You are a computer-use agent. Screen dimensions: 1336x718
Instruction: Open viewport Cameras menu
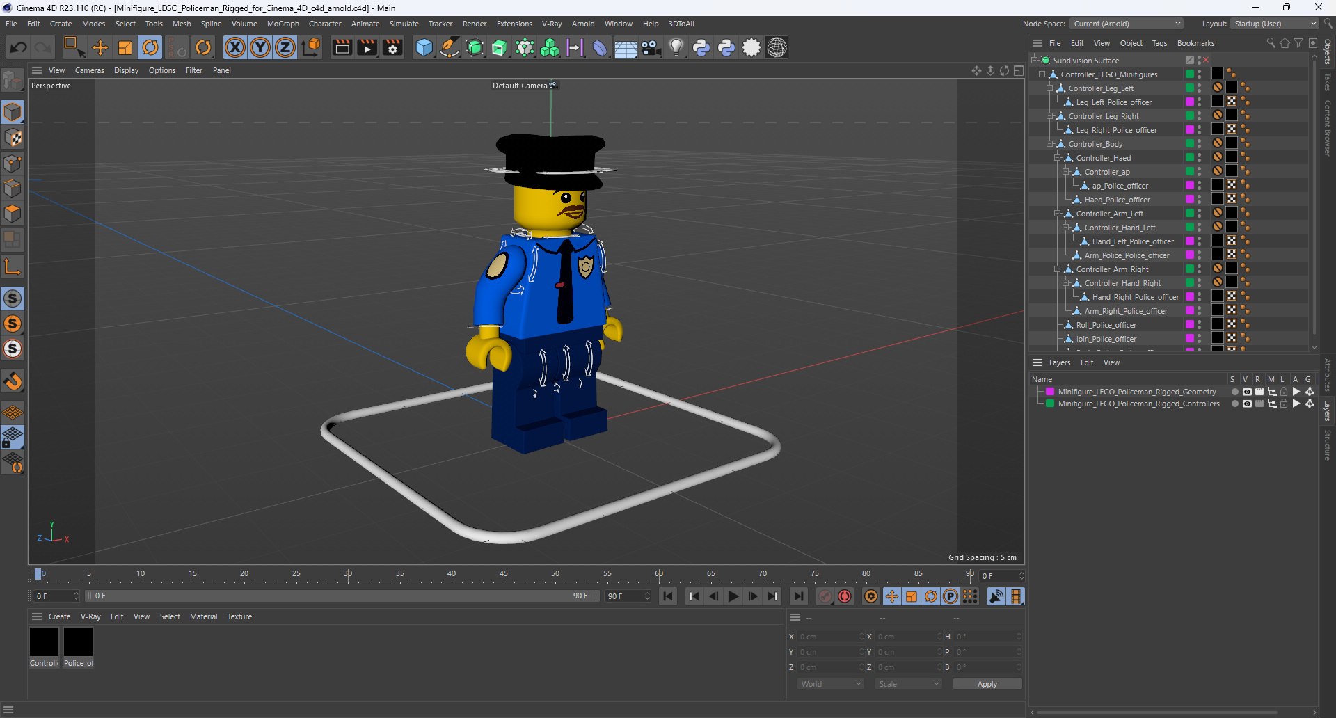pos(89,70)
